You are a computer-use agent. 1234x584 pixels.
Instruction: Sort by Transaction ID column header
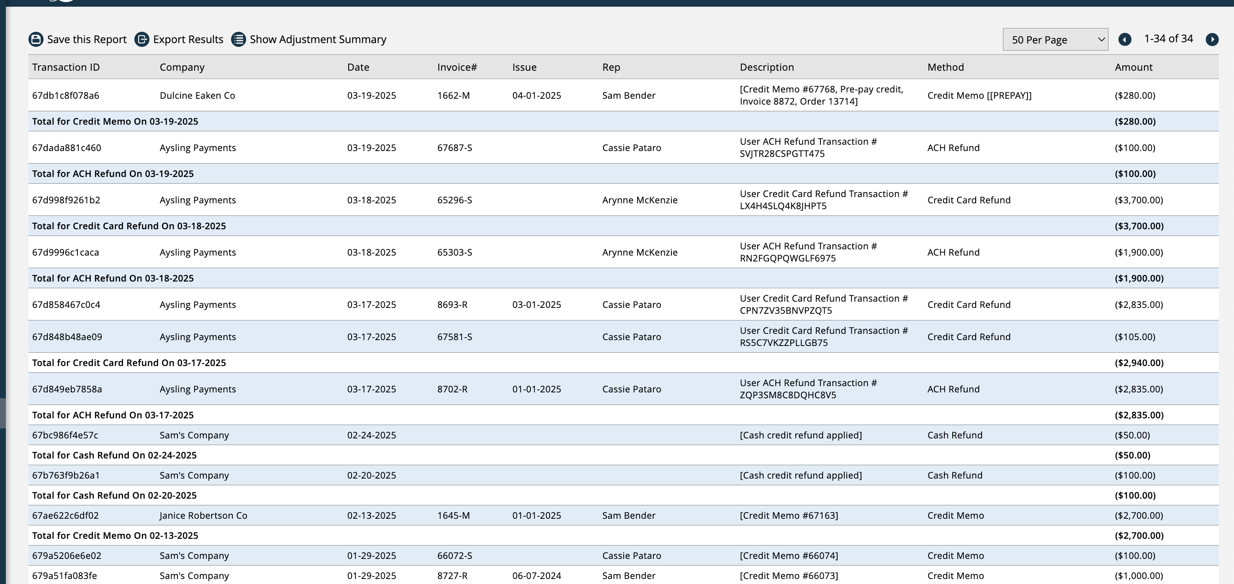pos(66,67)
